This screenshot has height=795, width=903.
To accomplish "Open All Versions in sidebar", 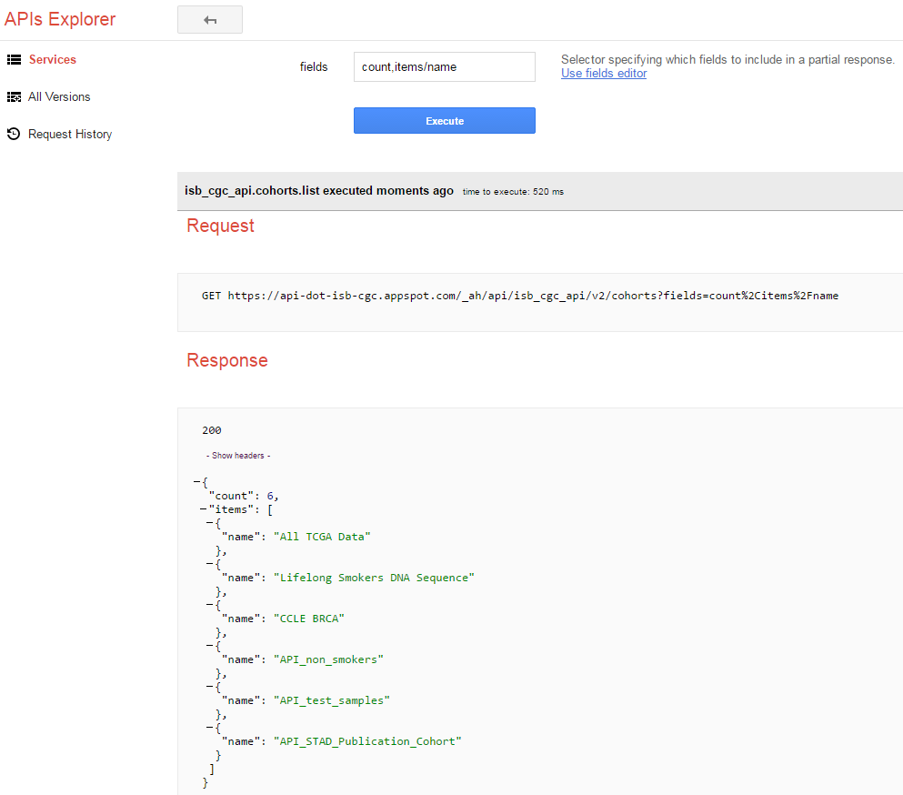I will pos(59,96).
